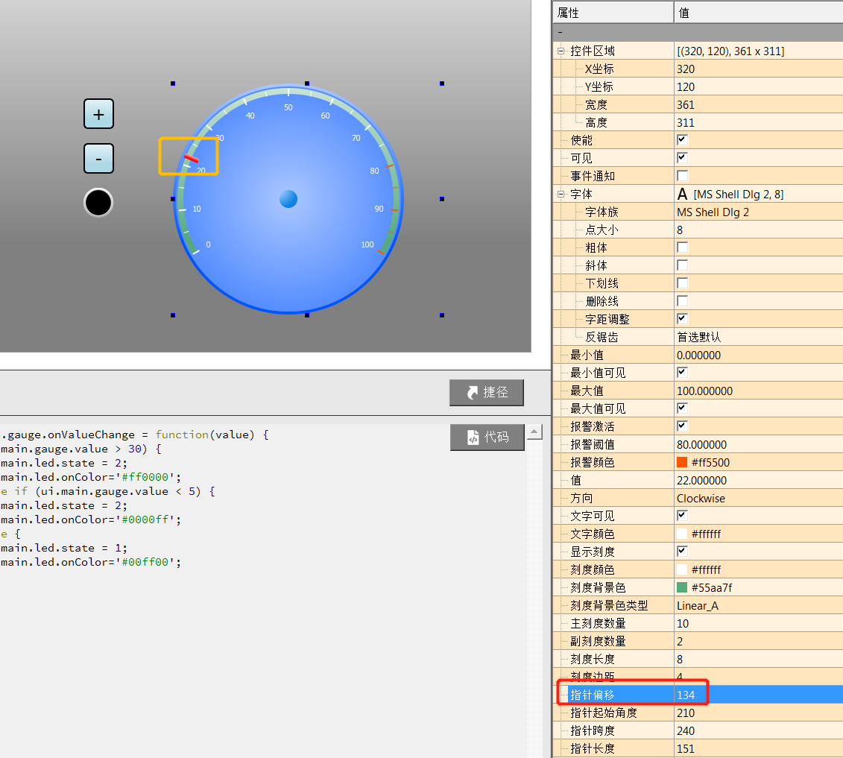Screen dimensions: 843x758
Task: Click the 最小值 value 0.000000
Action: click(758, 355)
